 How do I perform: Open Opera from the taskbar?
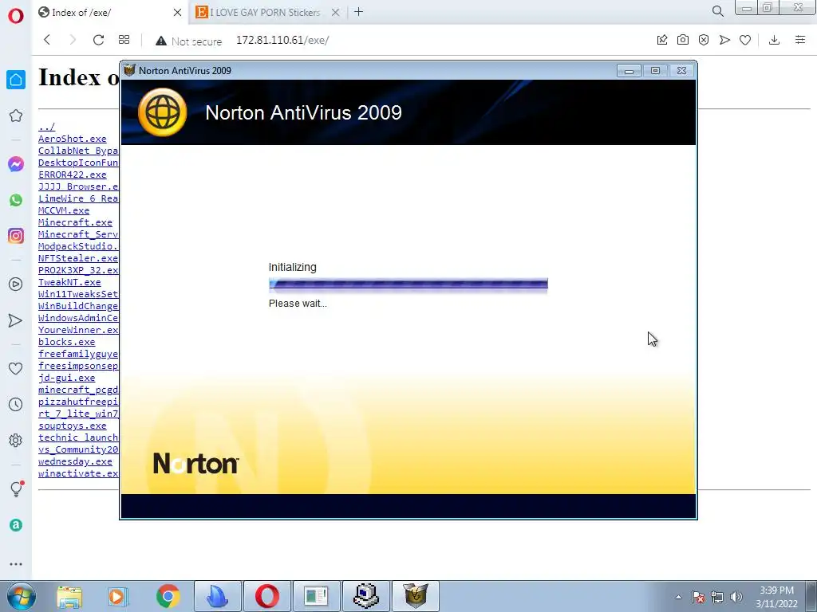[x=266, y=596]
